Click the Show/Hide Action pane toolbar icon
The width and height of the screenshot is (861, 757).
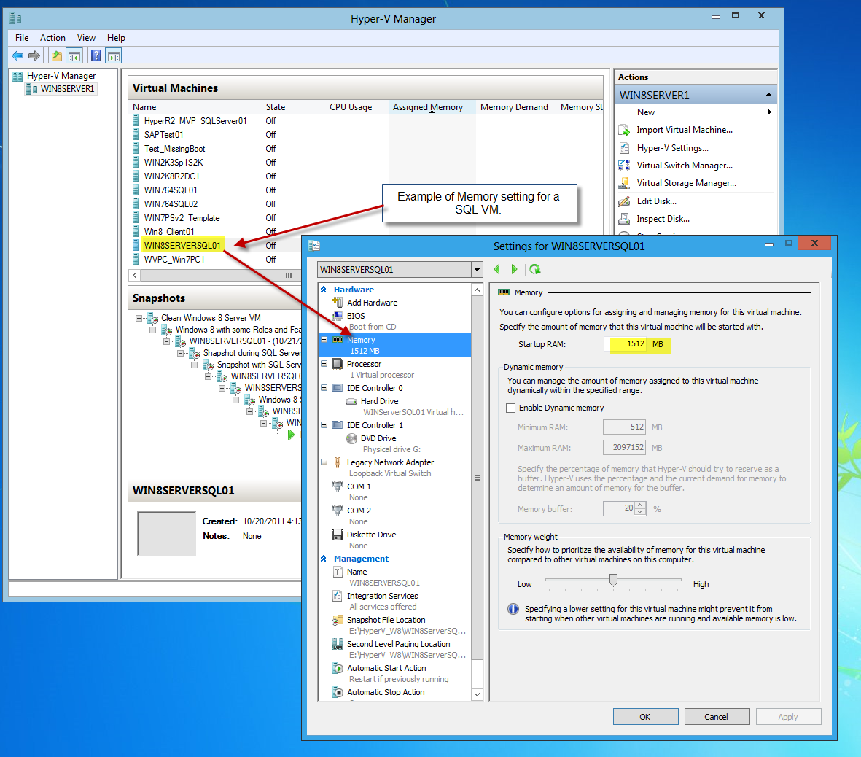pos(114,55)
